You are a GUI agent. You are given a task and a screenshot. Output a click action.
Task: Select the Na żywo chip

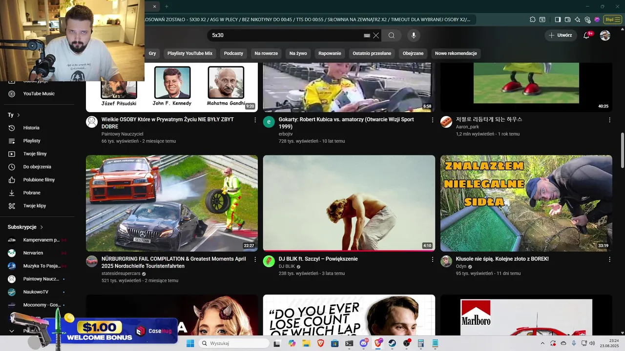click(x=298, y=53)
